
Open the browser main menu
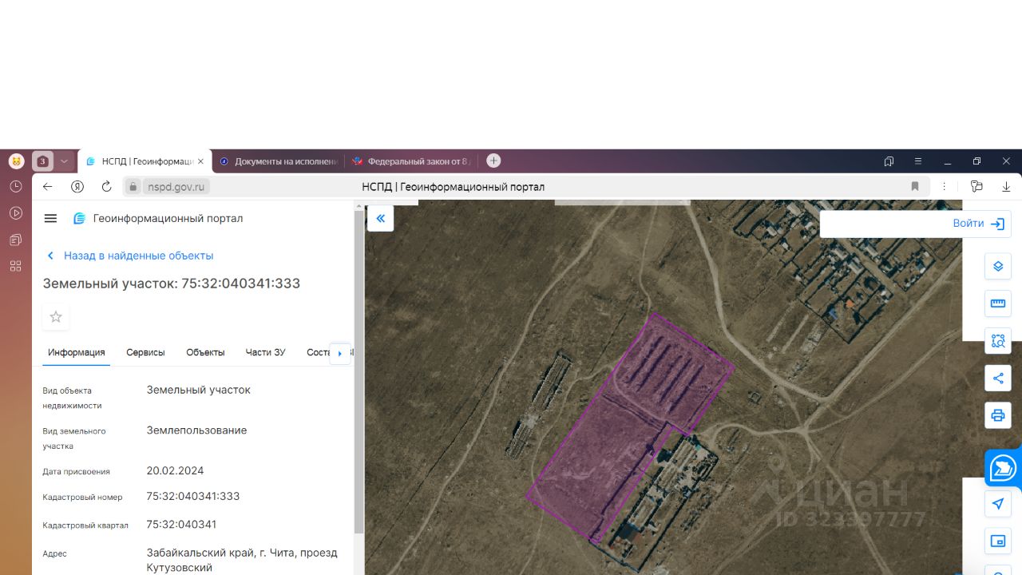click(918, 161)
